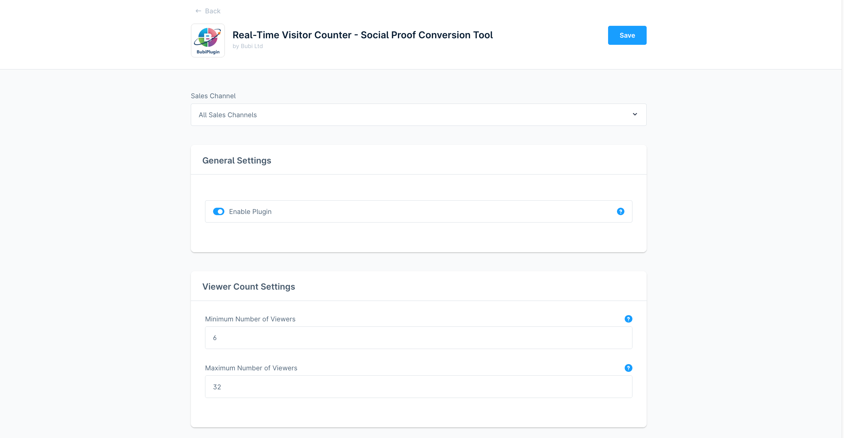
Task: Click the Sales Channel field label
Action: [x=213, y=96]
